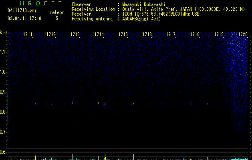Click the kHz axis unit label

coord(4,32)
